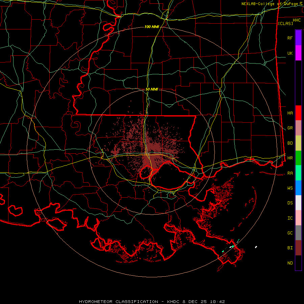
Task: Click the 'DS' legend label text
Action: [x=290, y=203]
